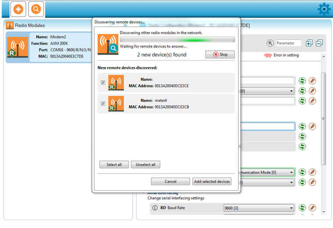Image resolution: width=333 pixels, height=228 pixels.
Task: Write the BD Baud Rate setting
Action: coord(312,208)
